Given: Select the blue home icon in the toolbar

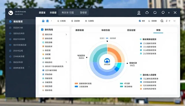Looking at the screenshot, I should (43, 21).
